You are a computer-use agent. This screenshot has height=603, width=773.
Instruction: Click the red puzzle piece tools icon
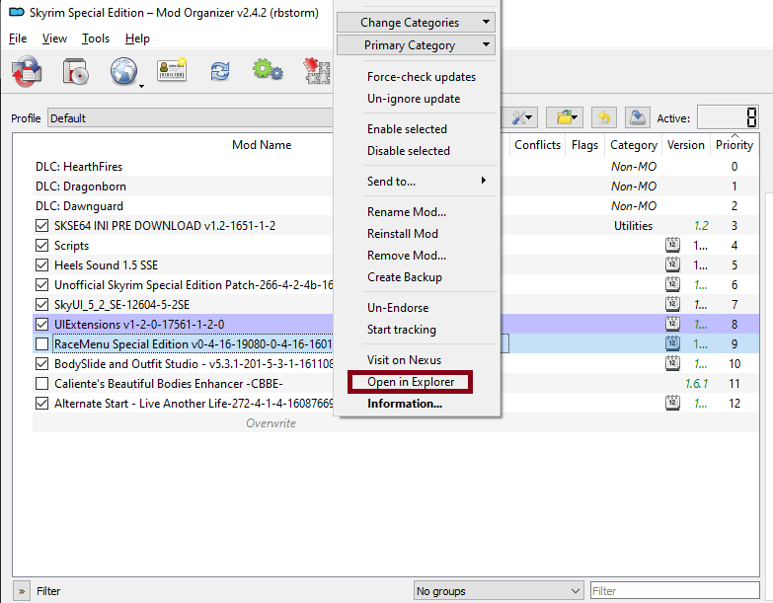[x=317, y=71]
